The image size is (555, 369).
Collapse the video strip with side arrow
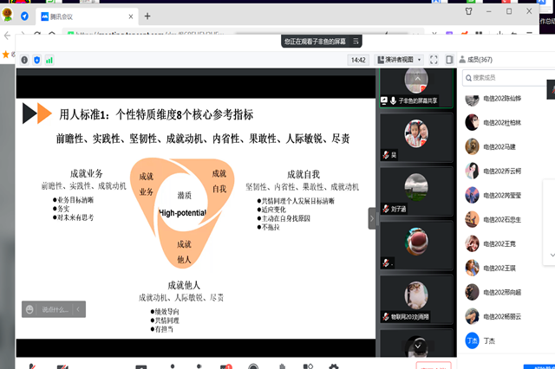pyautogui.click(x=373, y=218)
